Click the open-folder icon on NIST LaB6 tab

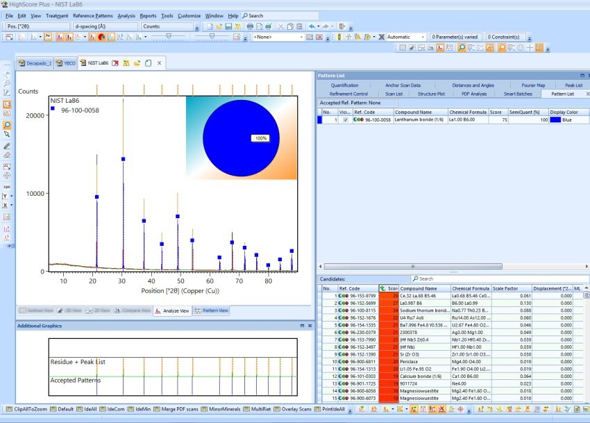tap(137, 63)
